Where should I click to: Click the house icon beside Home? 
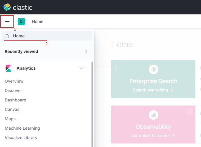click(x=7, y=36)
